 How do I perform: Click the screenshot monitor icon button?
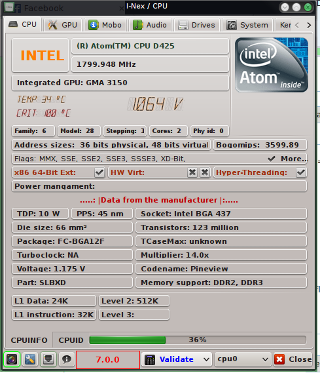point(48,359)
